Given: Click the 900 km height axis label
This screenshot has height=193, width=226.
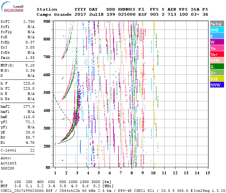Looking at the screenshot, I should [x=47, y=22].
